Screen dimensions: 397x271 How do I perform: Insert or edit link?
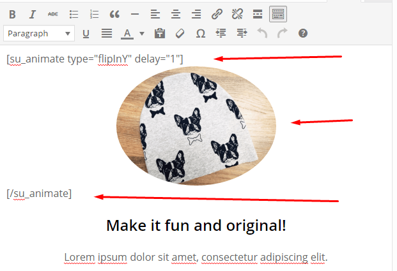pos(217,13)
